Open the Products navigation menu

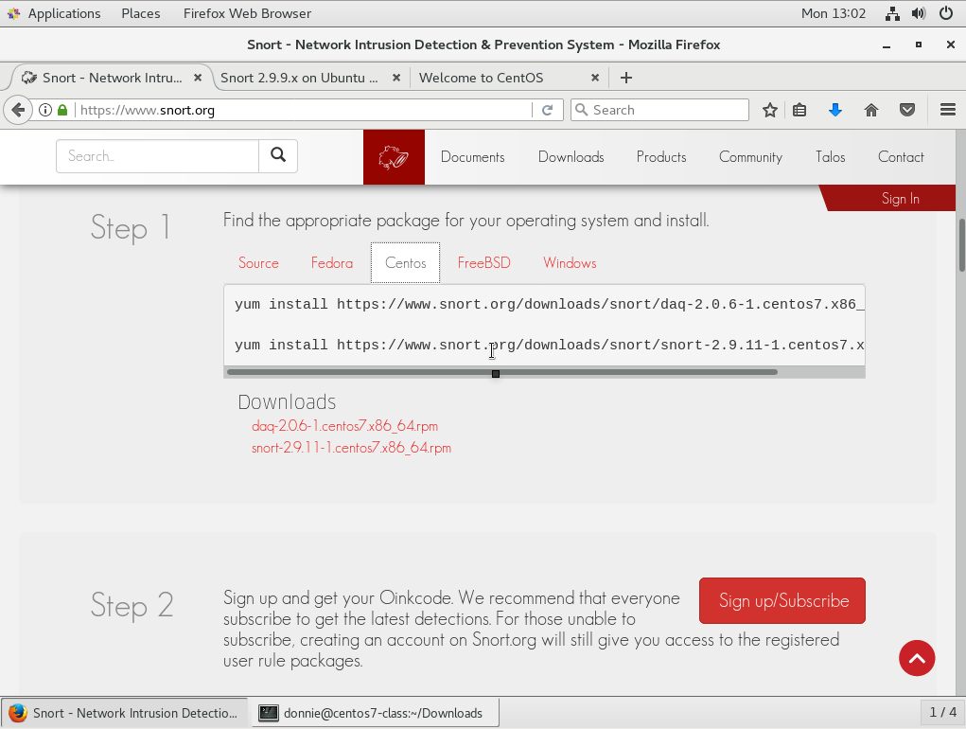661,157
